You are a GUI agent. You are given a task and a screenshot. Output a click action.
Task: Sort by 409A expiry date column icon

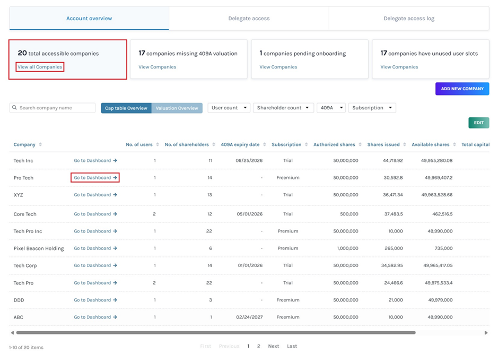click(x=265, y=145)
